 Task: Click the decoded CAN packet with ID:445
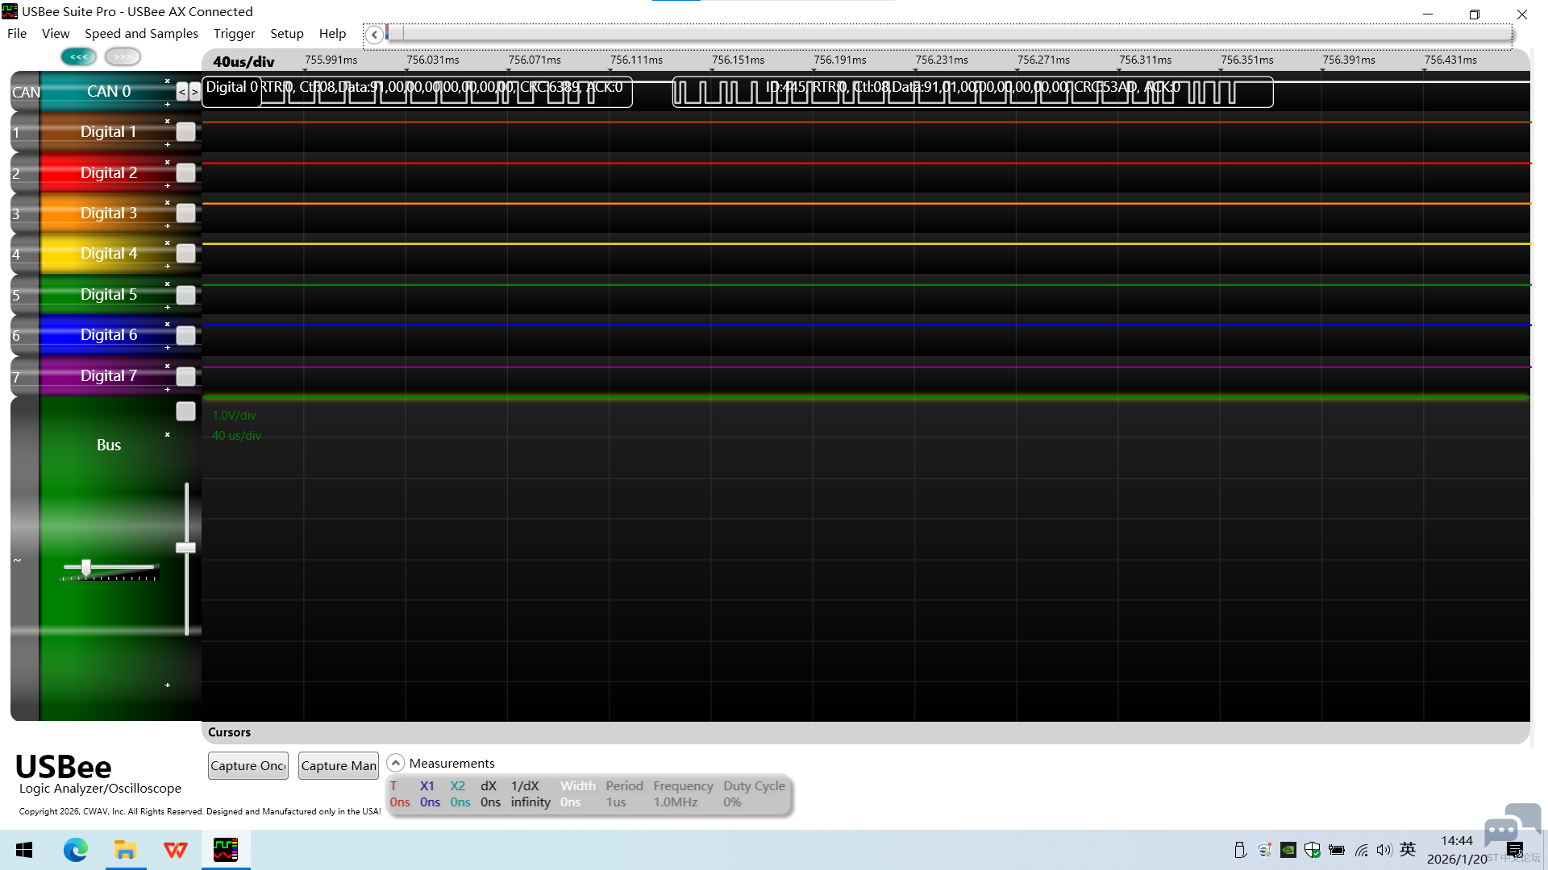pyautogui.click(x=973, y=92)
